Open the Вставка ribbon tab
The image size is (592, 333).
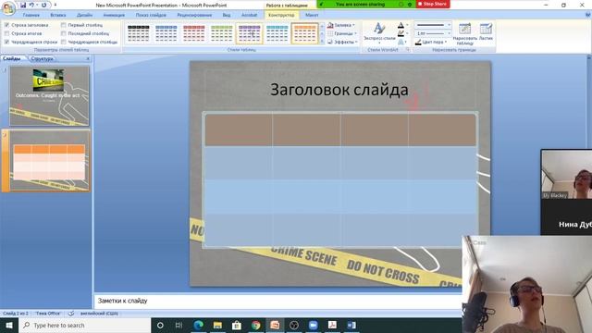pyautogui.click(x=57, y=15)
